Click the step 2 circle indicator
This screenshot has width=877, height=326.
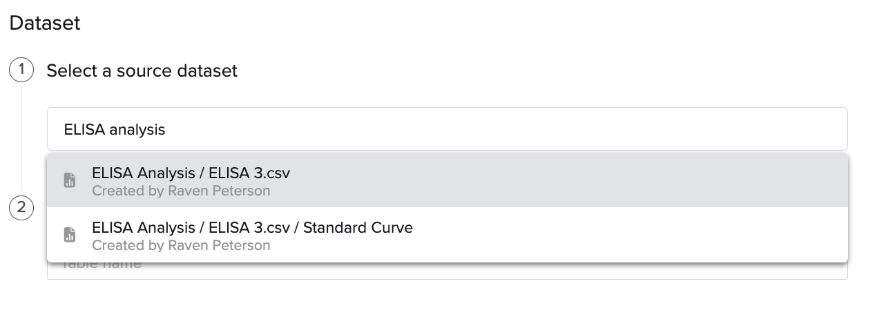[21, 208]
